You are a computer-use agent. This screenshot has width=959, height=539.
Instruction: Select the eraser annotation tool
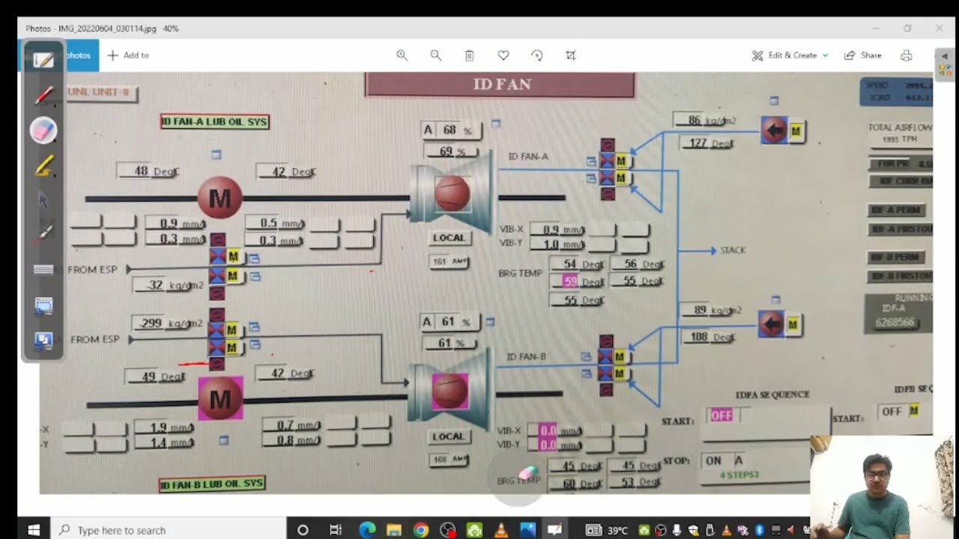43,130
